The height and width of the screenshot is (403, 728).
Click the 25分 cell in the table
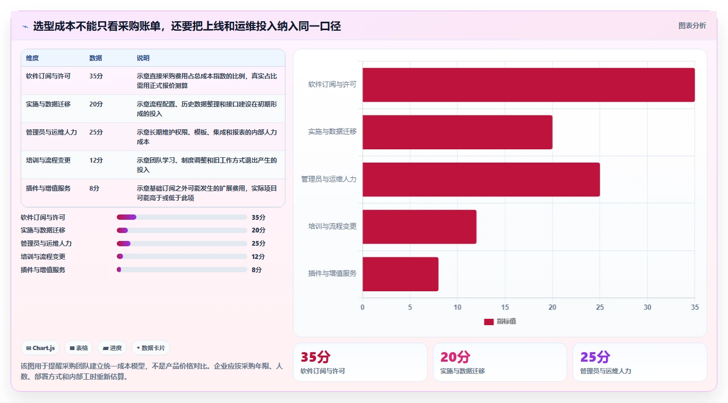96,132
